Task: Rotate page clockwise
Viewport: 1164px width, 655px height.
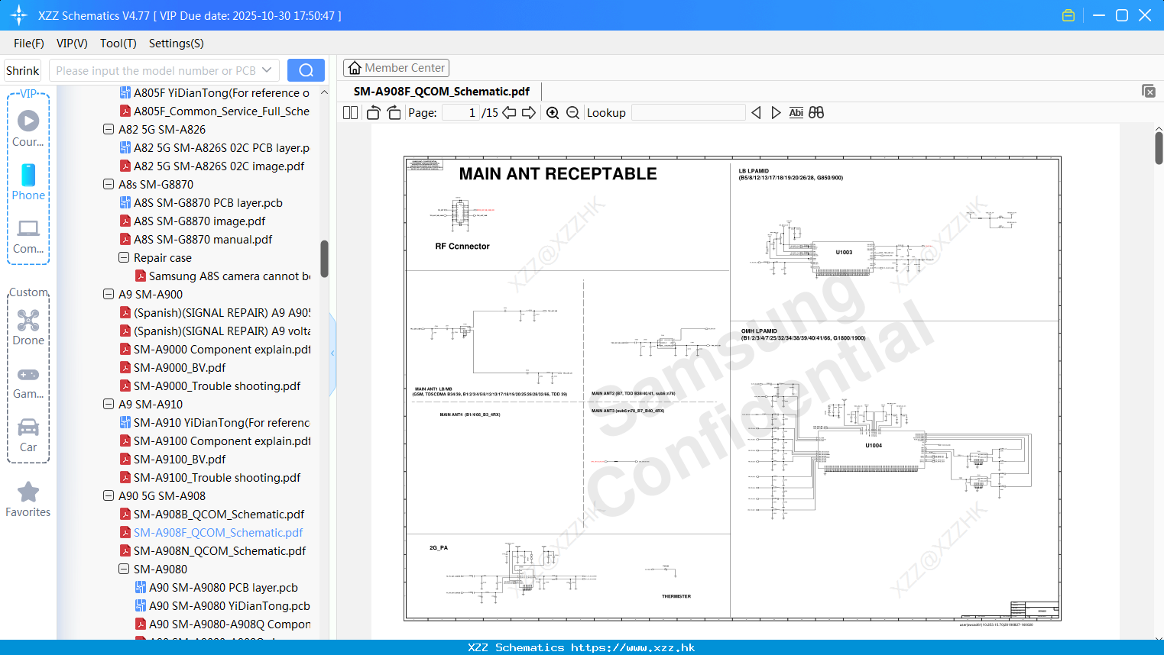Action: [394, 112]
